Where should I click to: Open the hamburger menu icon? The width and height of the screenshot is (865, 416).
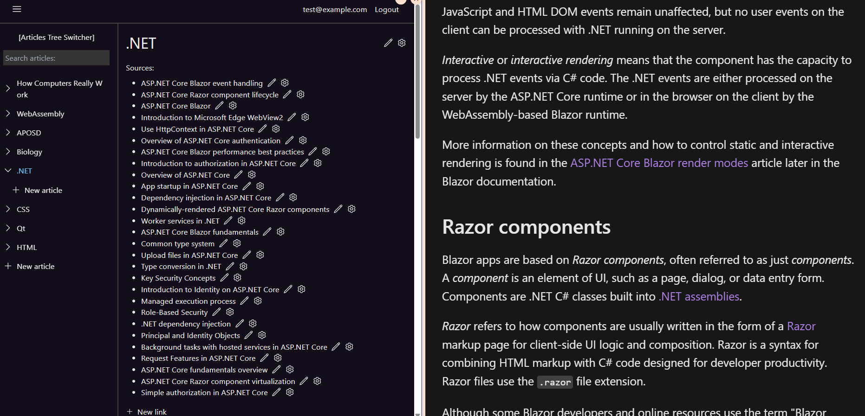tap(17, 9)
